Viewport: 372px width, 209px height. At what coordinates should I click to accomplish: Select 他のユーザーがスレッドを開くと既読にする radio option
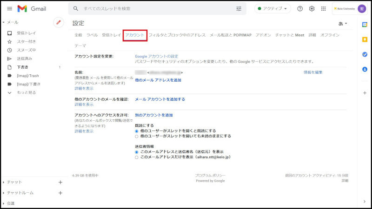click(137, 131)
